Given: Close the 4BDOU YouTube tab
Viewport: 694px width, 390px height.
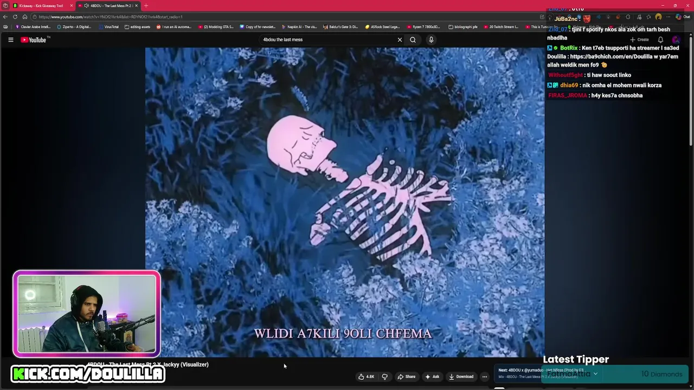Looking at the screenshot, I should point(136,5).
